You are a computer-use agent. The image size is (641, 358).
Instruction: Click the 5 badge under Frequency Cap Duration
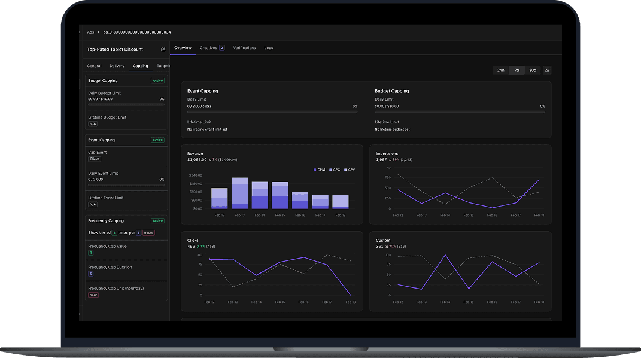[91, 274]
